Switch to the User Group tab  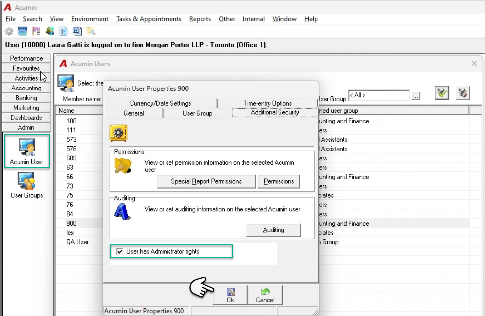point(198,113)
